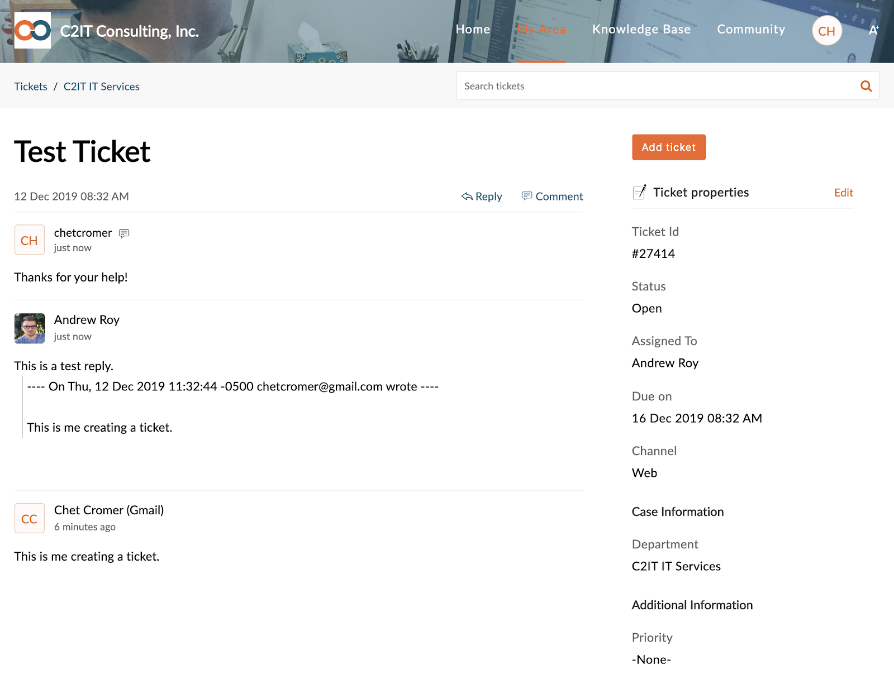Click the Reply arrow icon
Viewport: 894px width, 679px height.
467,197
